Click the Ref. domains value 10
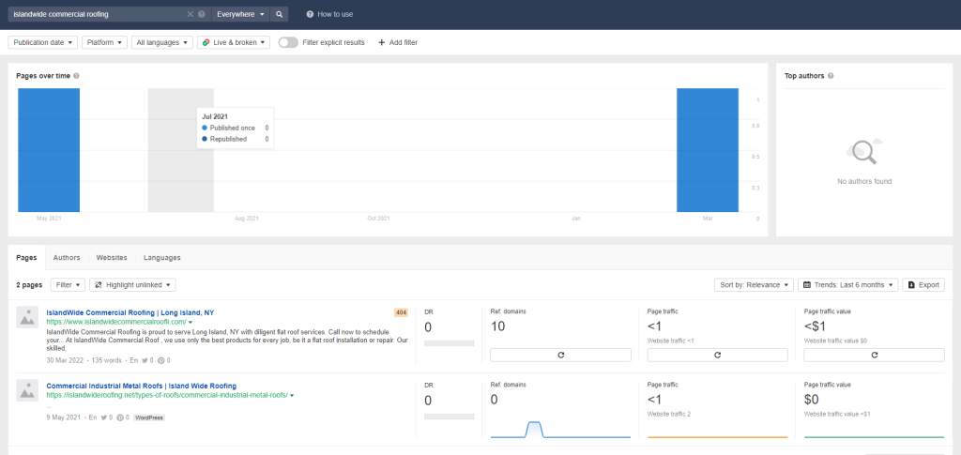961x455 pixels. point(497,326)
